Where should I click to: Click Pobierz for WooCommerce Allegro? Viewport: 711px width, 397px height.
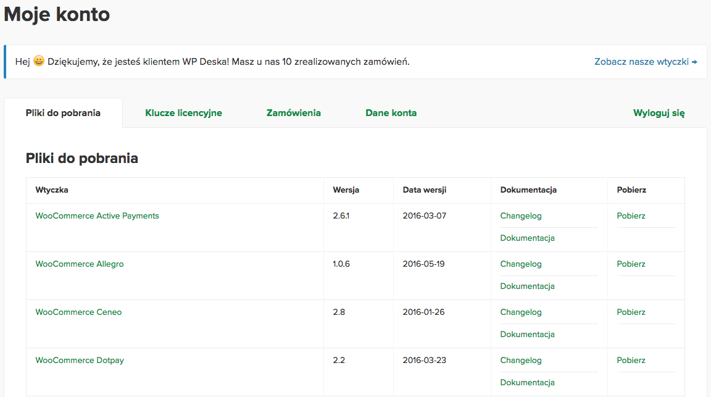(x=631, y=264)
